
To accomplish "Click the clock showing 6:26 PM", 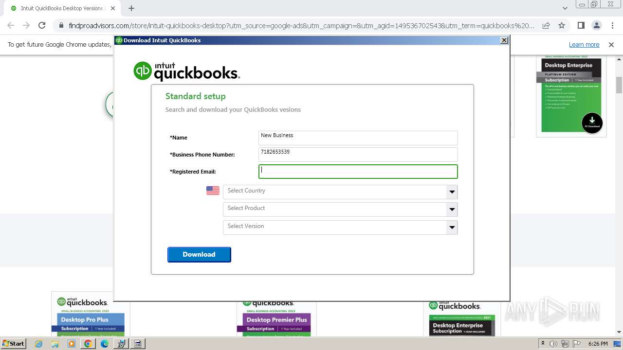I will (x=598, y=344).
